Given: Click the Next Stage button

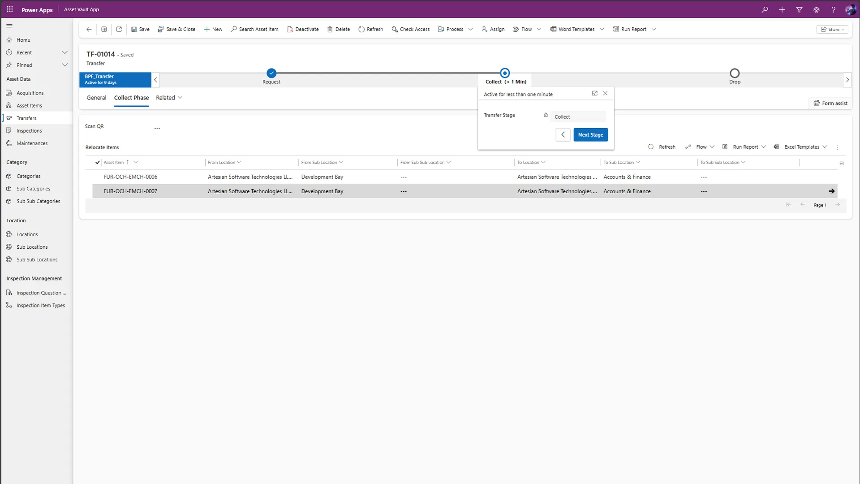Looking at the screenshot, I should pos(590,135).
